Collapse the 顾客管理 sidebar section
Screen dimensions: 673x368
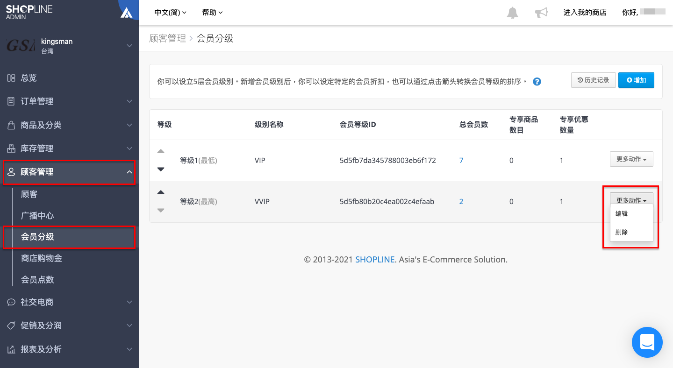[69, 172]
